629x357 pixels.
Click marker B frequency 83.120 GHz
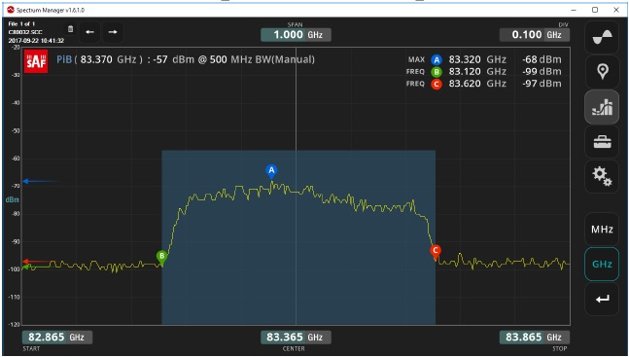click(477, 72)
